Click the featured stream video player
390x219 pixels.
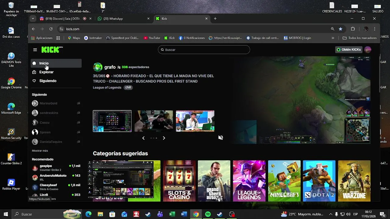tap(302, 100)
